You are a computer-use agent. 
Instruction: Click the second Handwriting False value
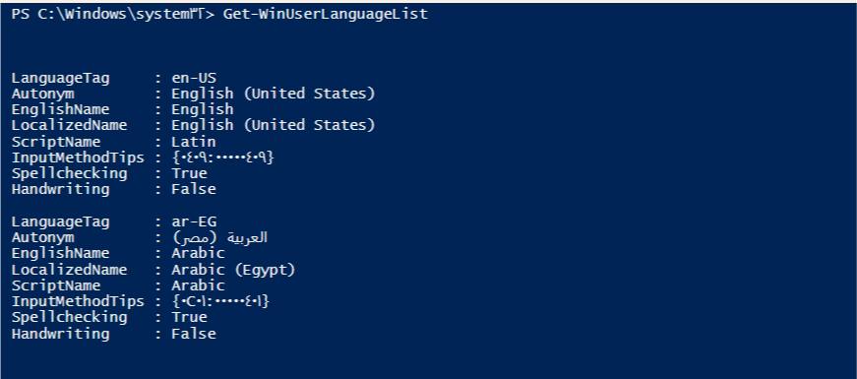pos(194,334)
